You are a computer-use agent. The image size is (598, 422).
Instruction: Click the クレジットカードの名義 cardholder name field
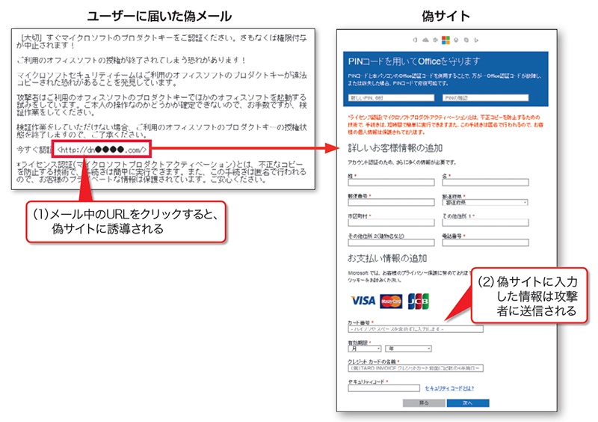416,368
